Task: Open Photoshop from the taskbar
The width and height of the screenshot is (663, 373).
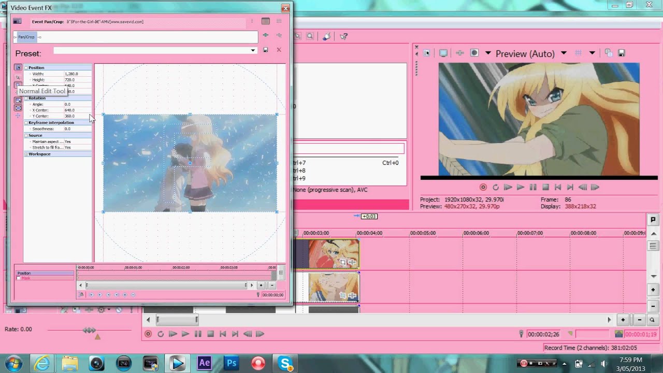Action: click(x=232, y=363)
